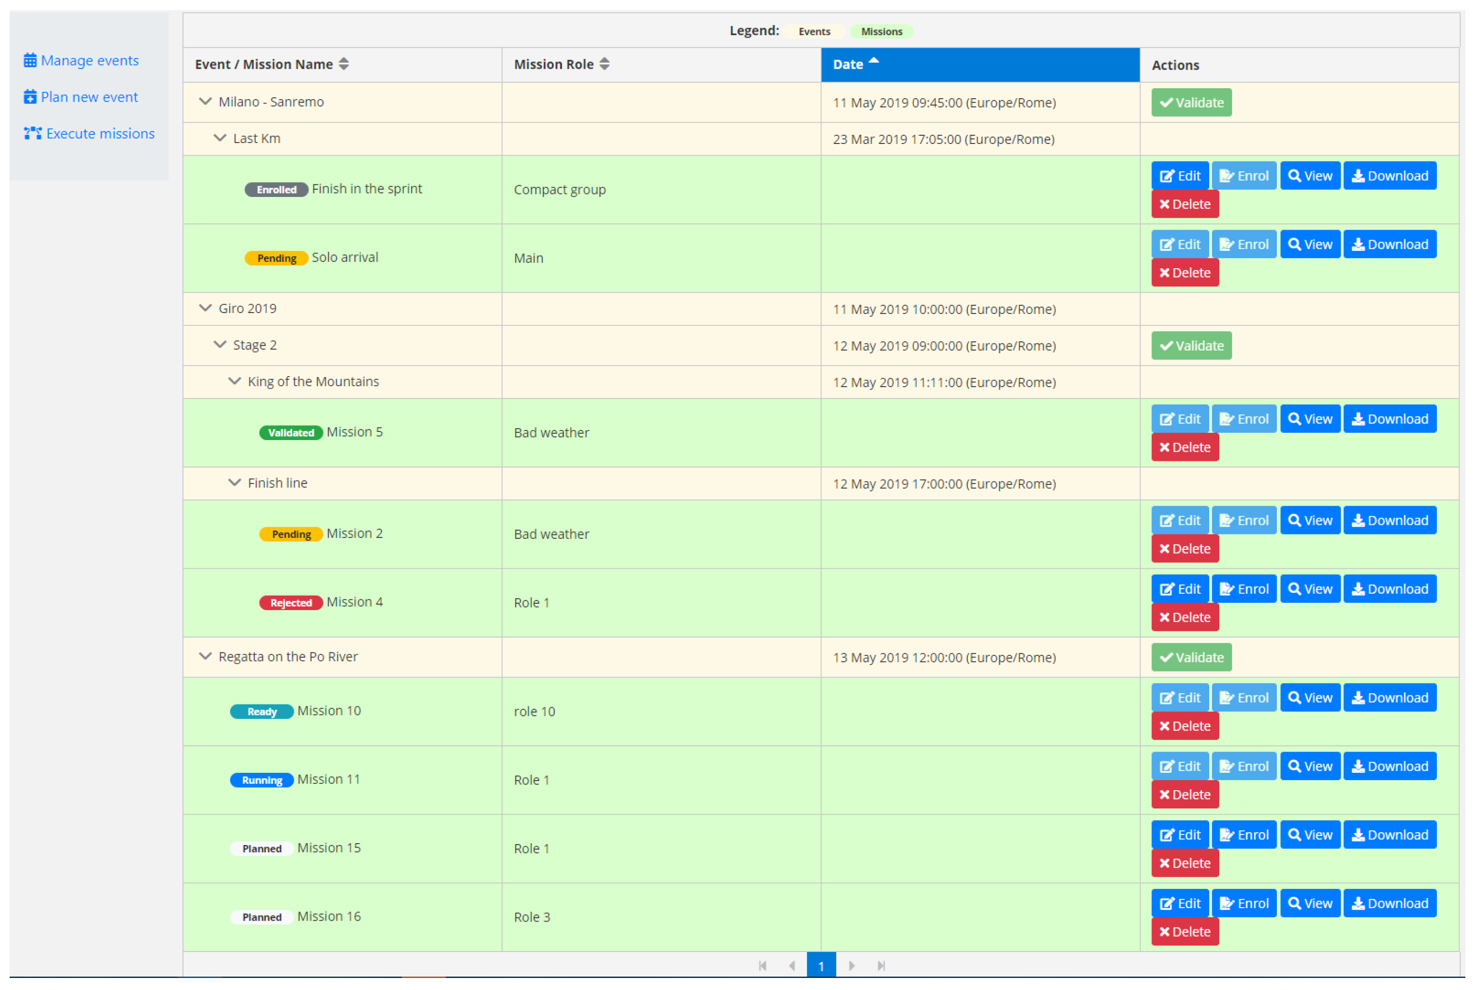Collapse the Finish line sub-event
The image size is (1475, 990).
point(234,483)
